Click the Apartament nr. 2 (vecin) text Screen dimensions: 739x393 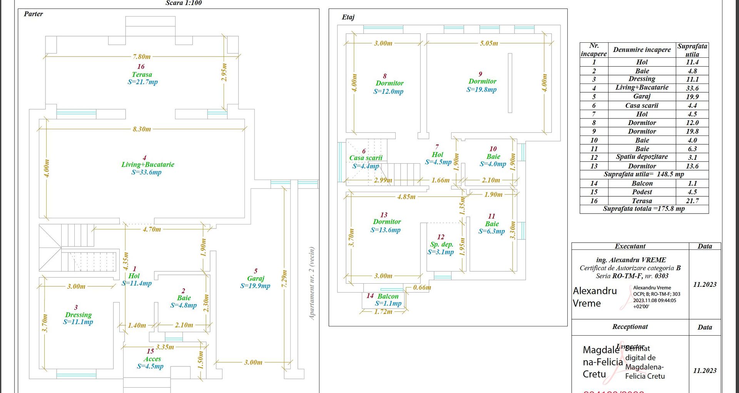[x=312, y=283]
